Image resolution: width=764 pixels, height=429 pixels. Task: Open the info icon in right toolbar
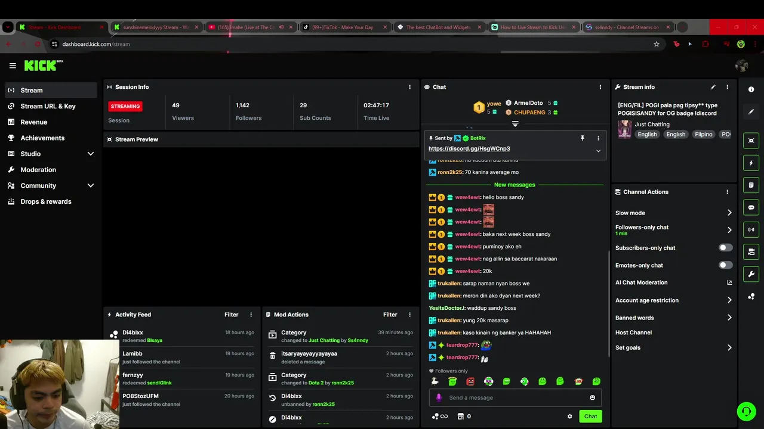pos(751,89)
